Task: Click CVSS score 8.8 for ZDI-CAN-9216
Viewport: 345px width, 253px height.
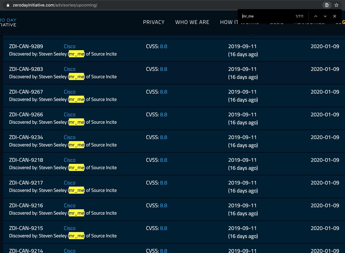Action: pos(164,205)
